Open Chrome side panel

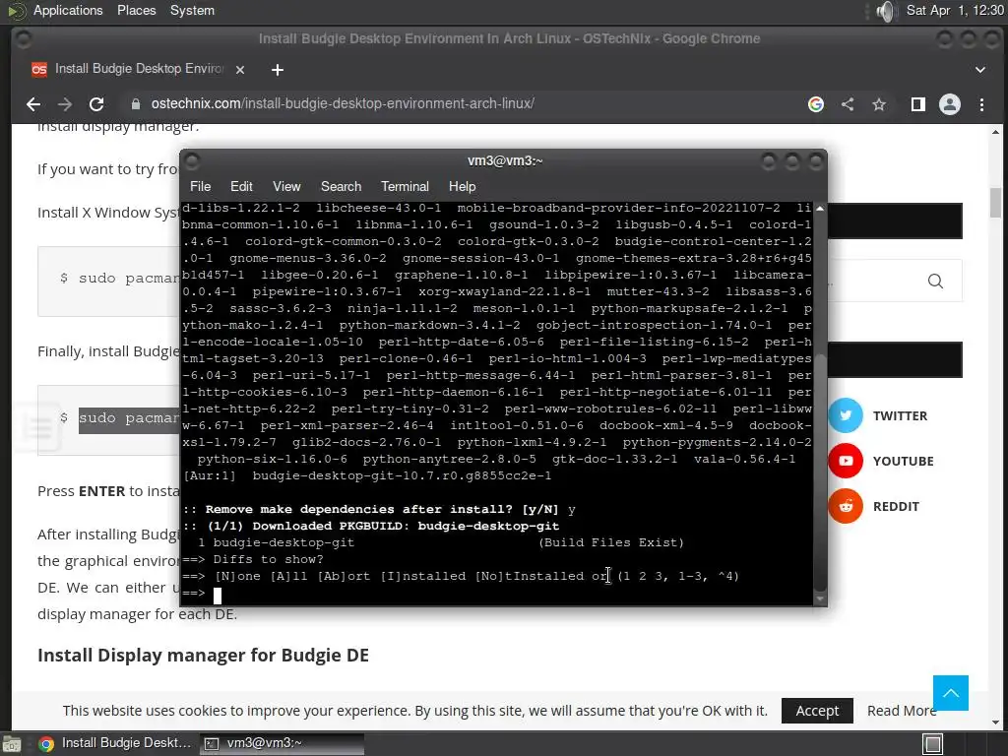pyautogui.click(x=918, y=104)
